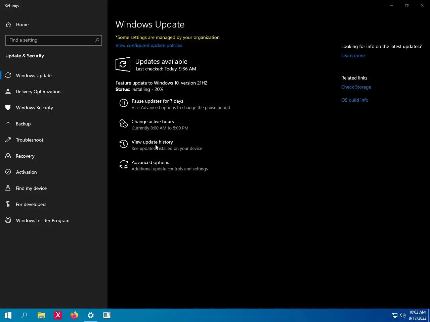Click the Recovery icon in sidebar
The image size is (430, 322).
coord(8,156)
